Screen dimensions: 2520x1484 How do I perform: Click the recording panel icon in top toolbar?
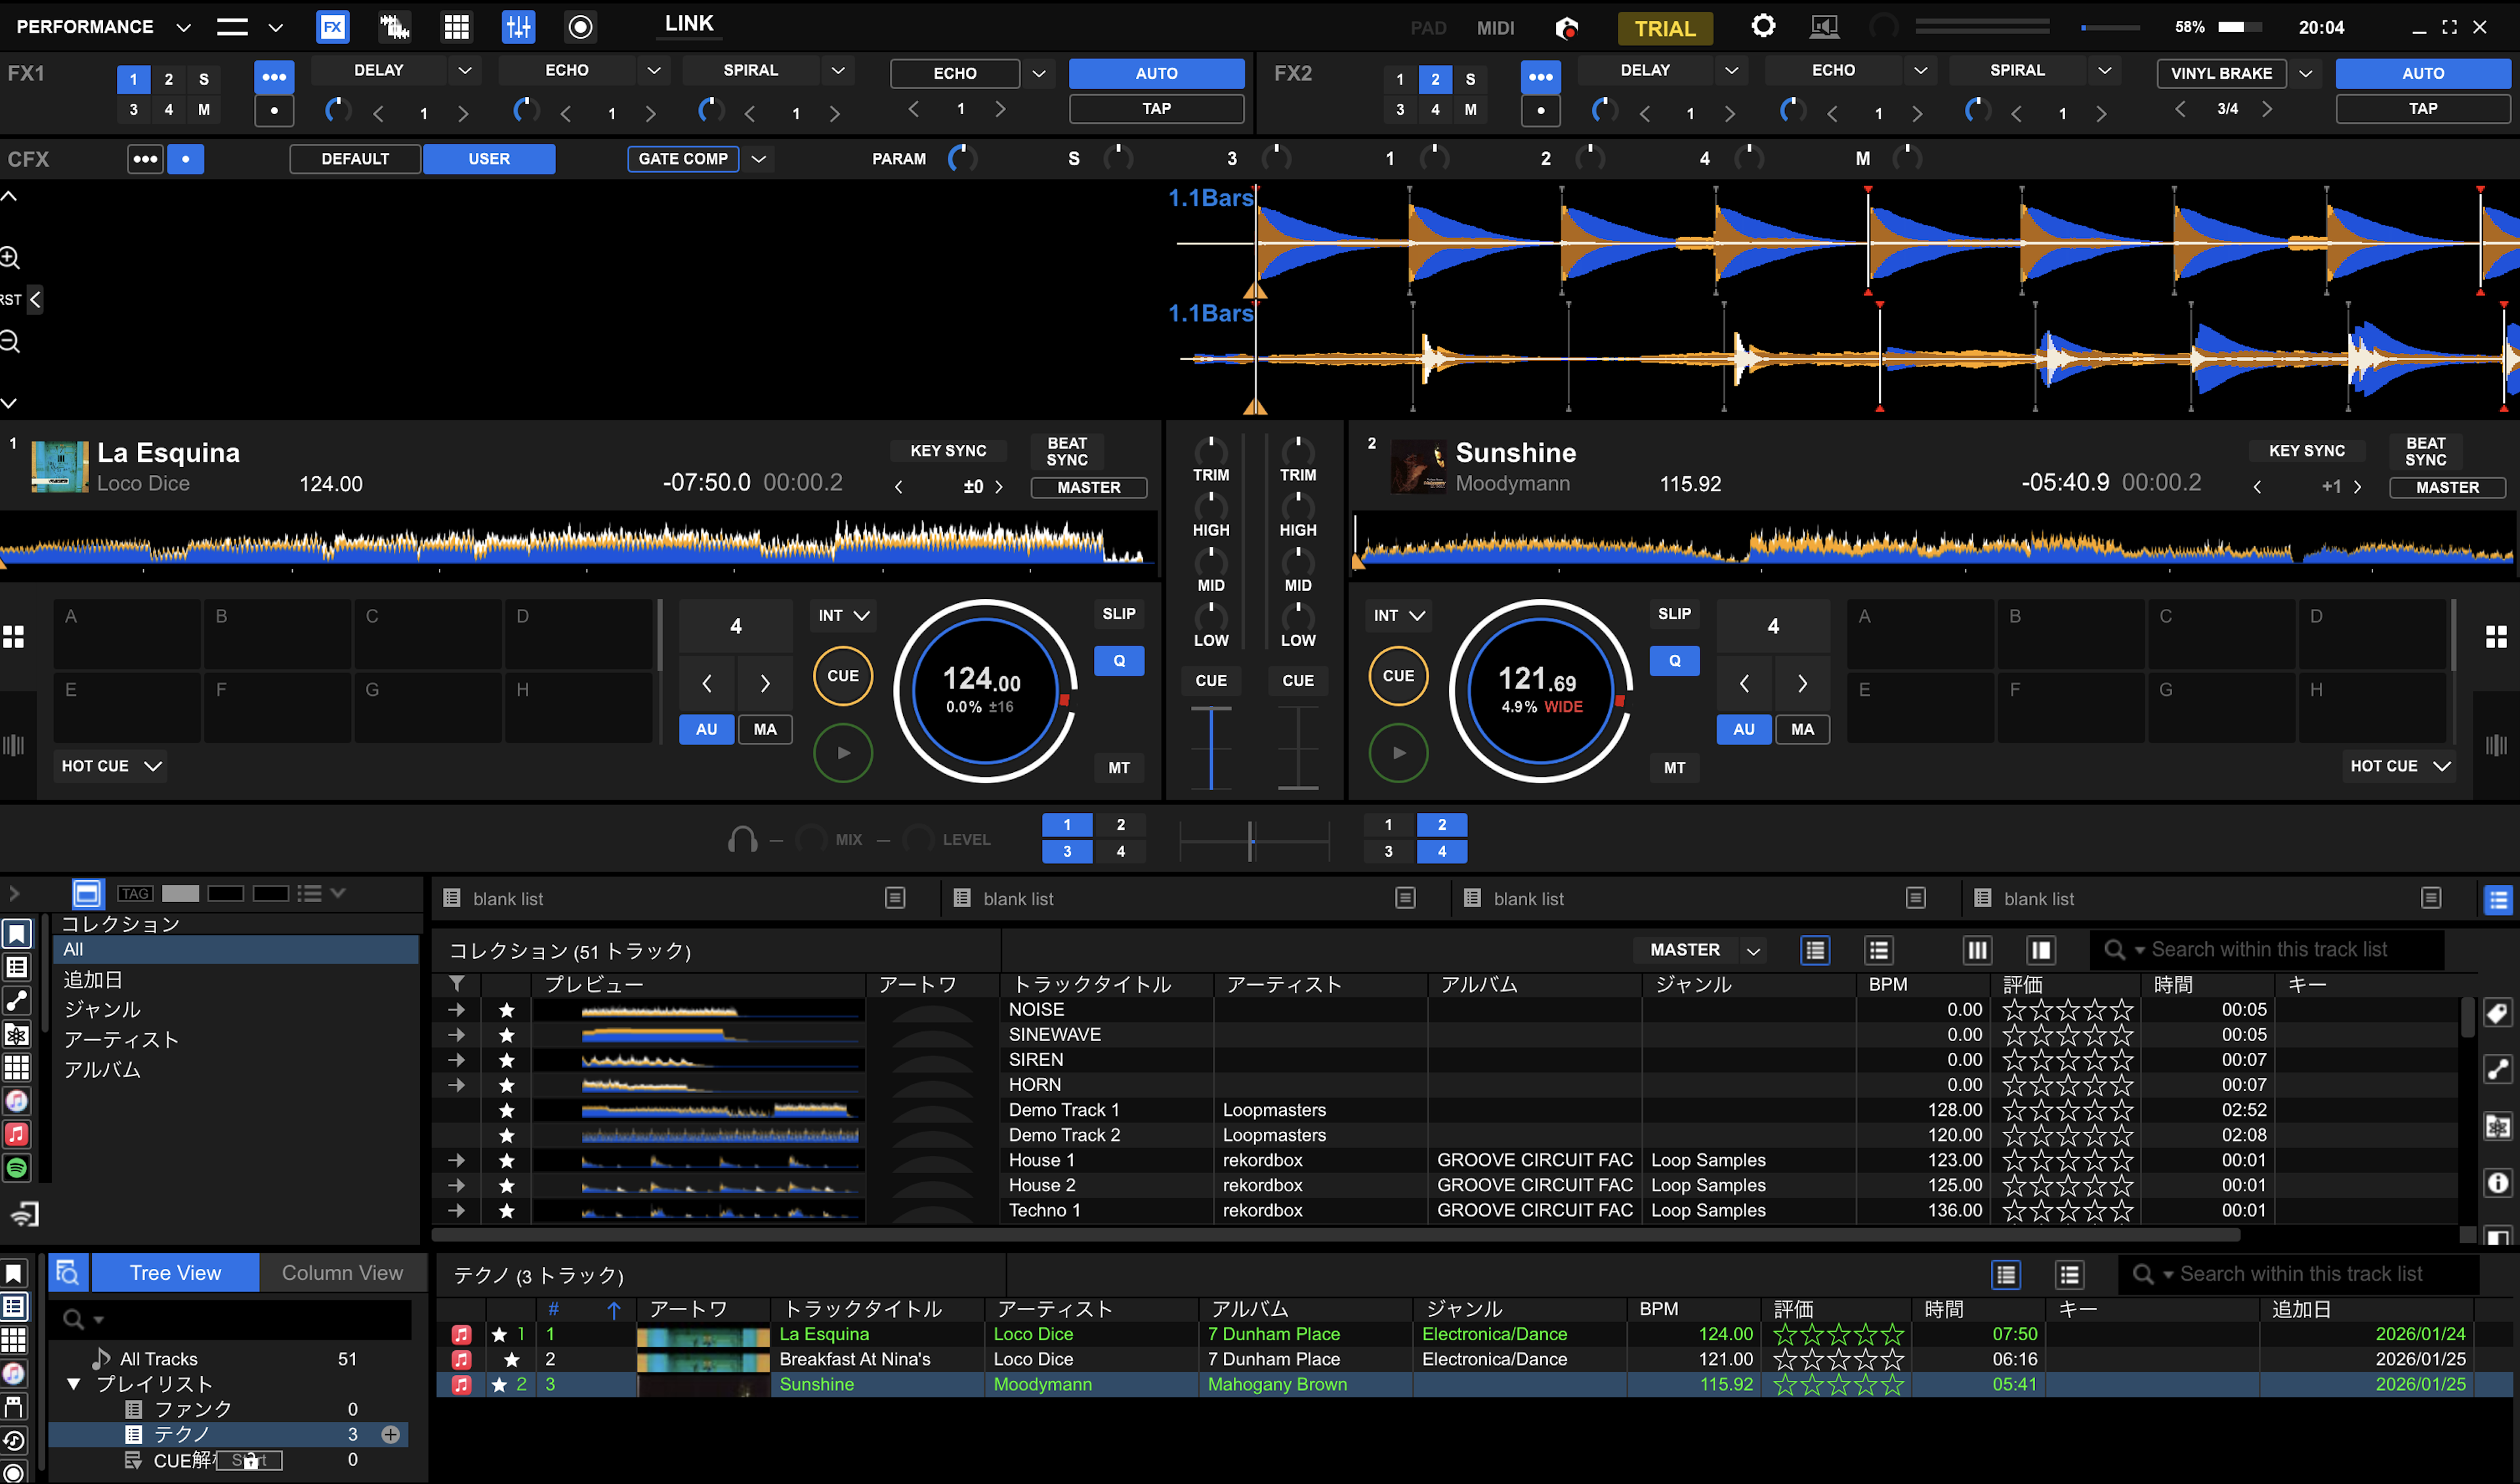coord(580,27)
